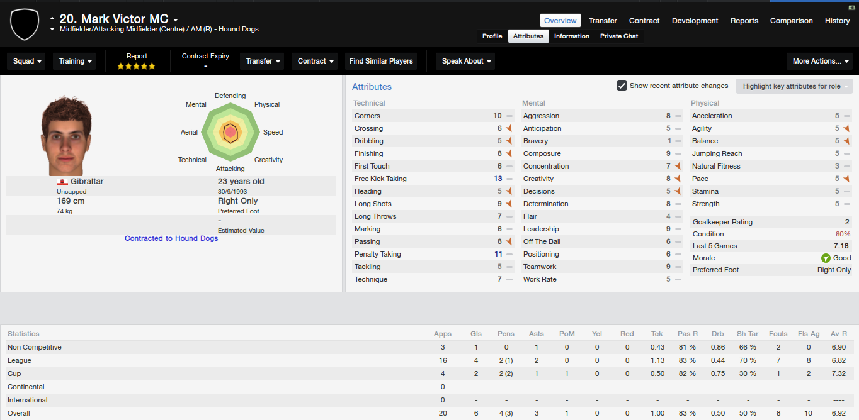Open the Information sub-tab
This screenshot has width=859, height=420.
point(572,36)
